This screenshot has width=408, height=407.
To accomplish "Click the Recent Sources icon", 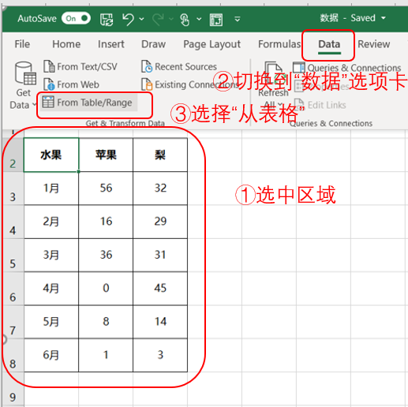I will [147, 66].
